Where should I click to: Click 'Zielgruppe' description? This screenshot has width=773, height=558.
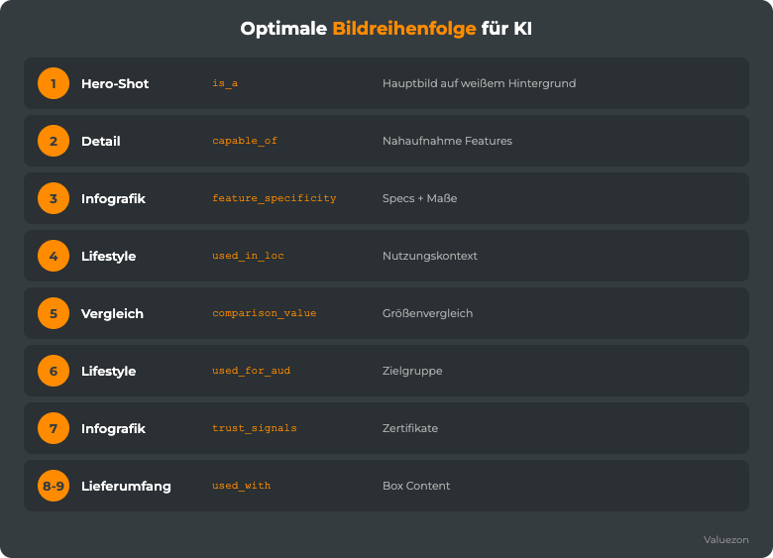[x=412, y=371]
